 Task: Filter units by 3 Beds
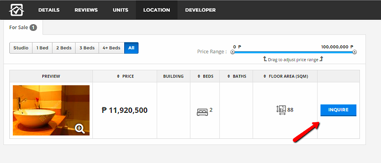coord(87,48)
